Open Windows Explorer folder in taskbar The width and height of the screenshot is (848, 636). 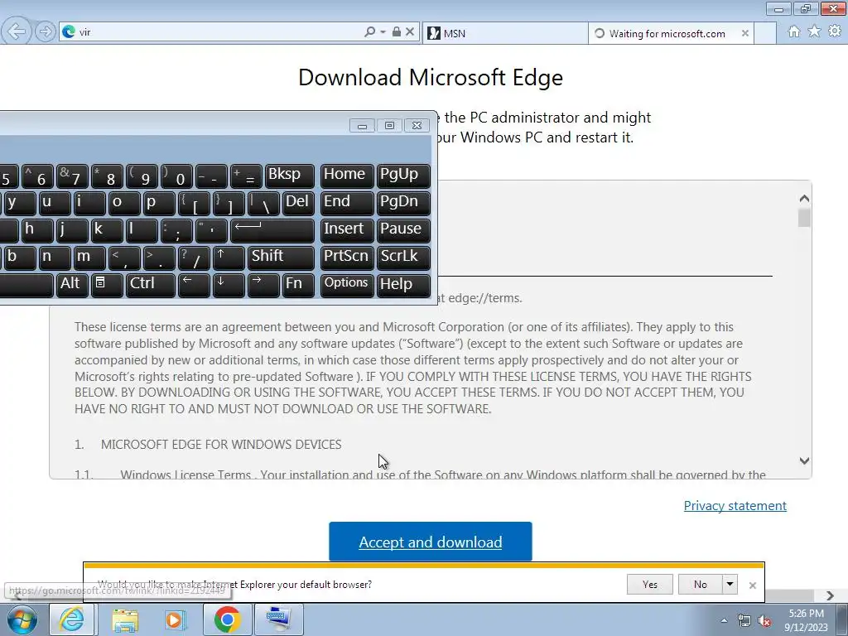125,619
